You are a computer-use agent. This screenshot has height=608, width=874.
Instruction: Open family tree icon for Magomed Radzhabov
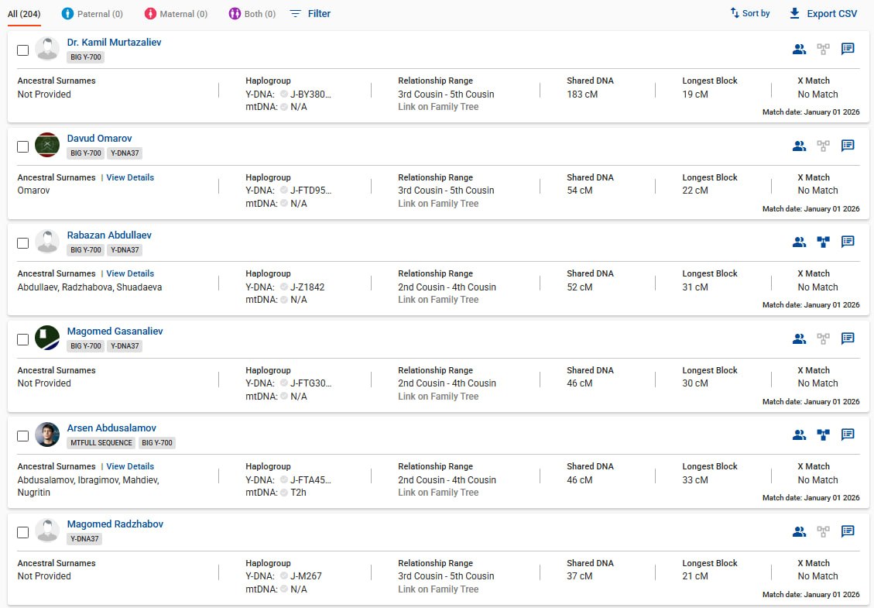[x=823, y=531]
